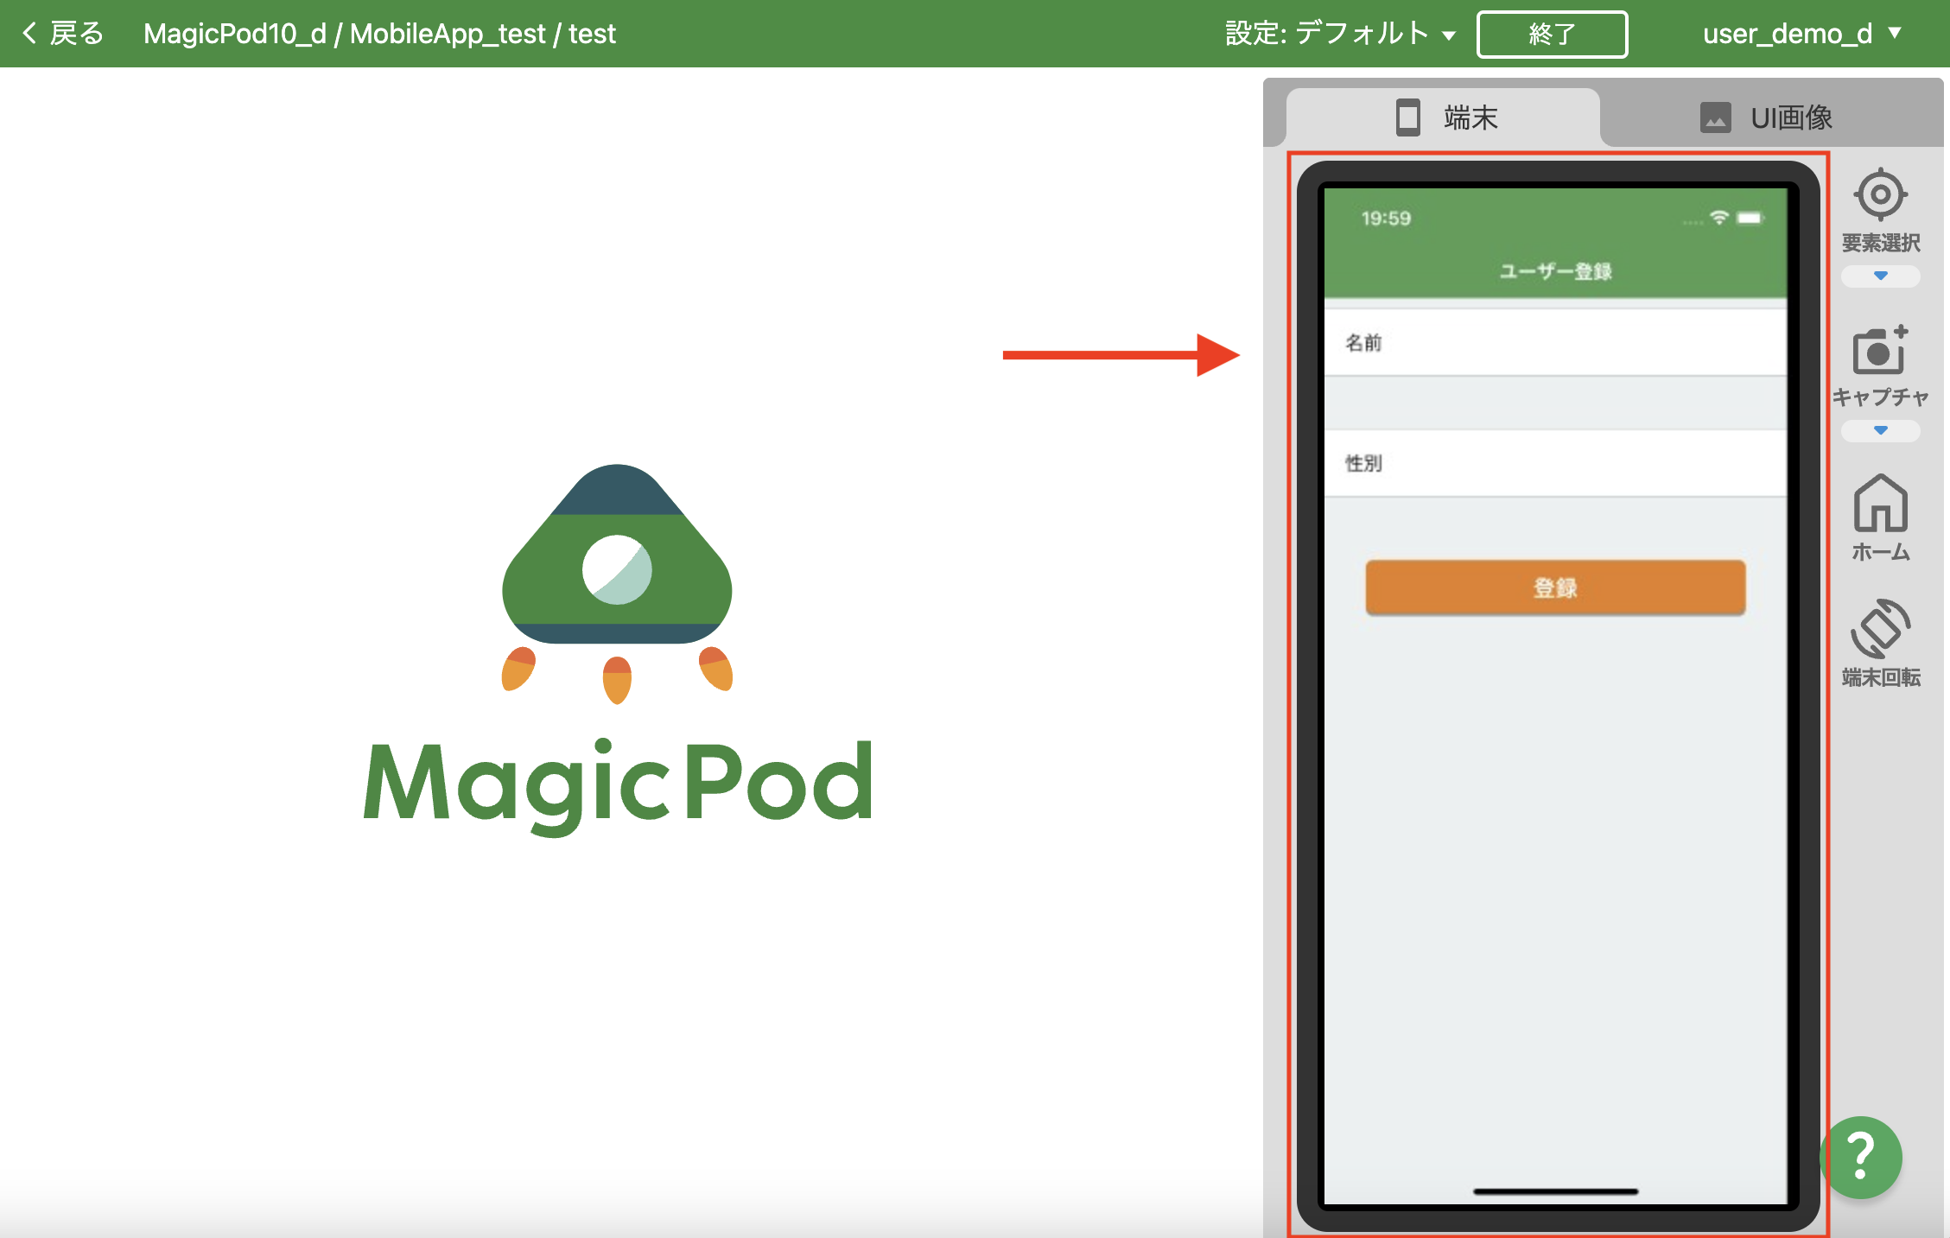
Task: Click the Wi-Fi icon in device status bar
Action: (x=1719, y=218)
